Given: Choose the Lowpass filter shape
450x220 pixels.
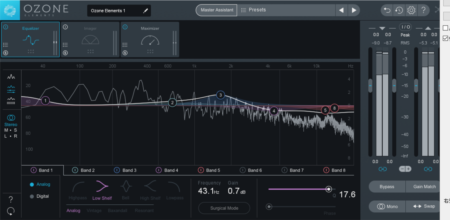Looking at the screenshot, I should pyautogui.click(x=175, y=190).
